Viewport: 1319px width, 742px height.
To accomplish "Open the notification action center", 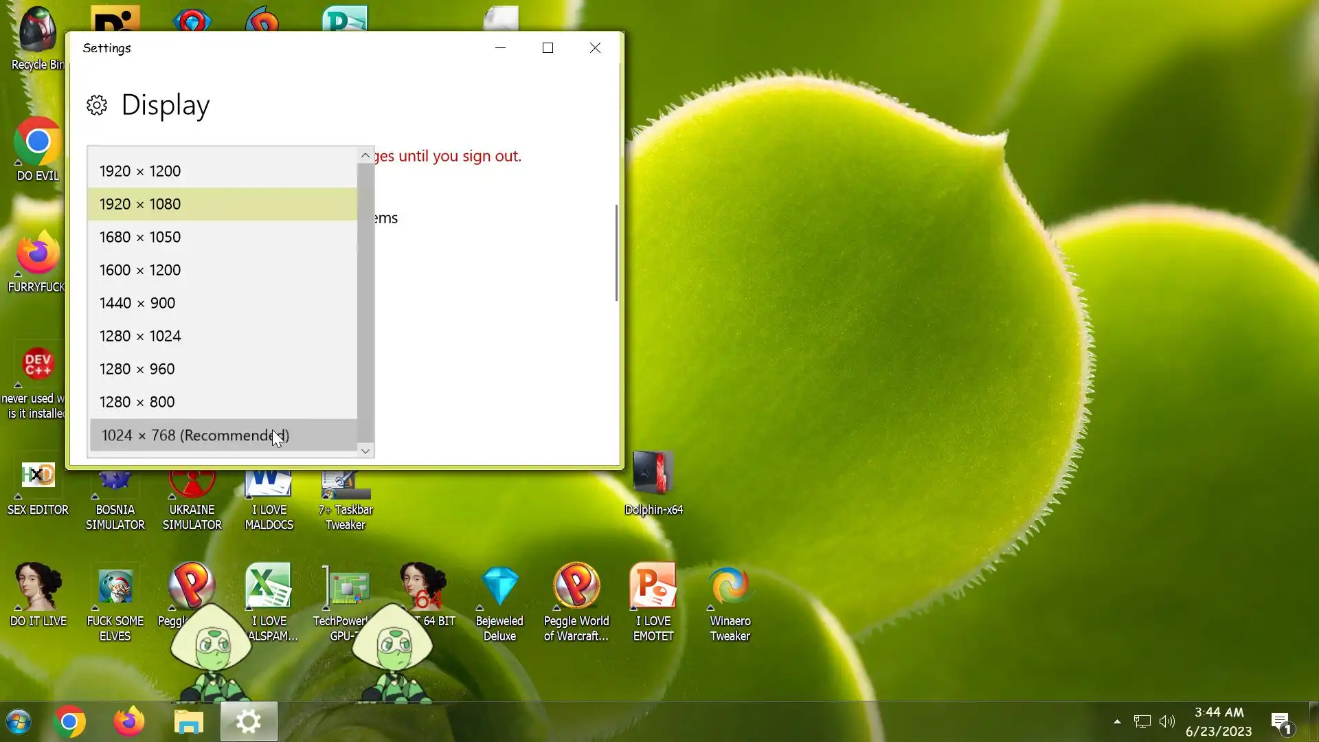I will point(1281,722).
